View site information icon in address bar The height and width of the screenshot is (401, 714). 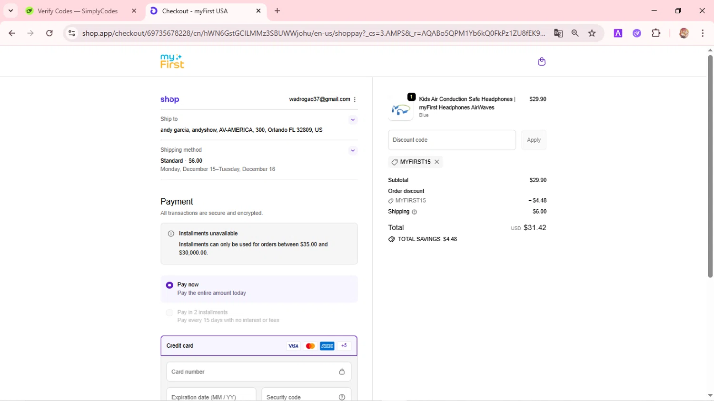coord(72,33)
